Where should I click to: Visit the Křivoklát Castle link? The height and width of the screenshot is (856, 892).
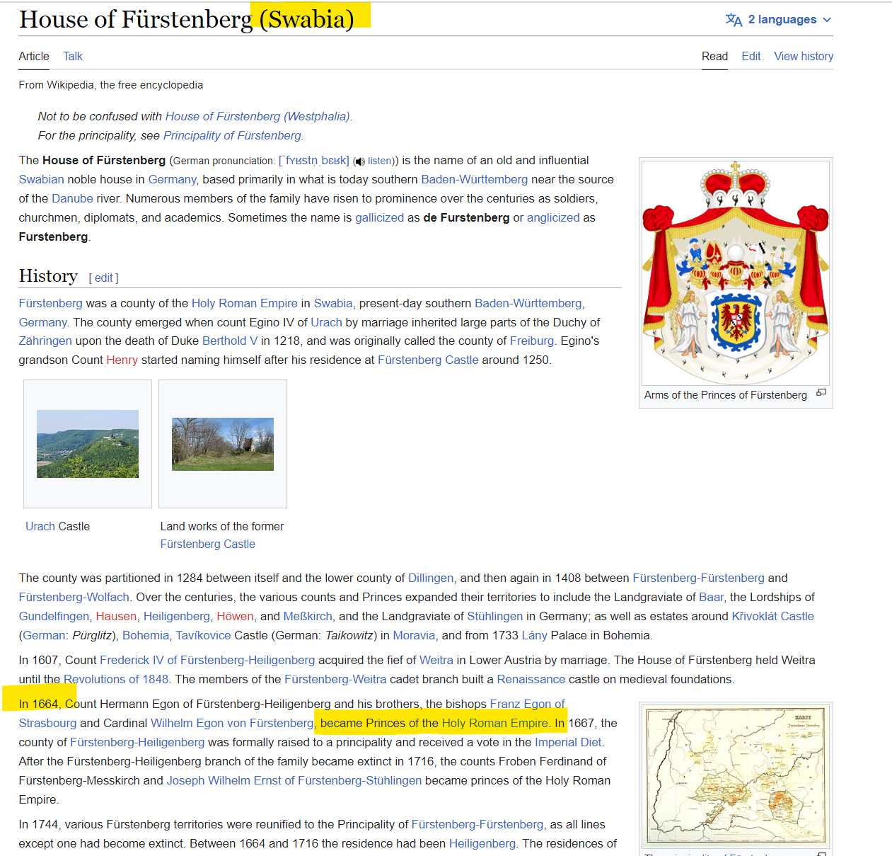tap(772, 616)
